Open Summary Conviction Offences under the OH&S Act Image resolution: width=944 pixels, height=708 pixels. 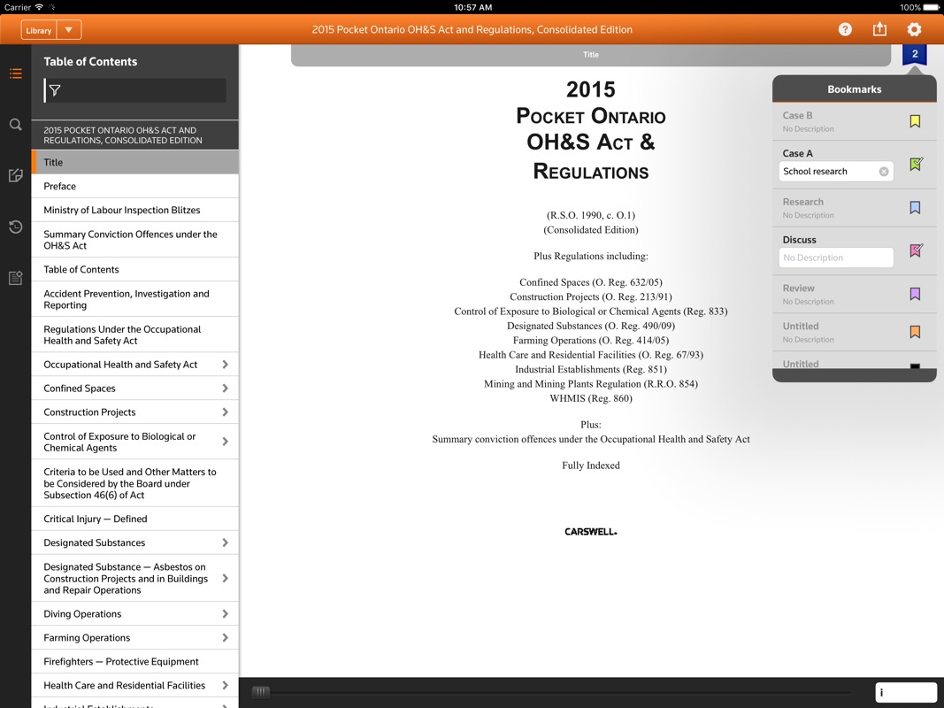(134, 240)
